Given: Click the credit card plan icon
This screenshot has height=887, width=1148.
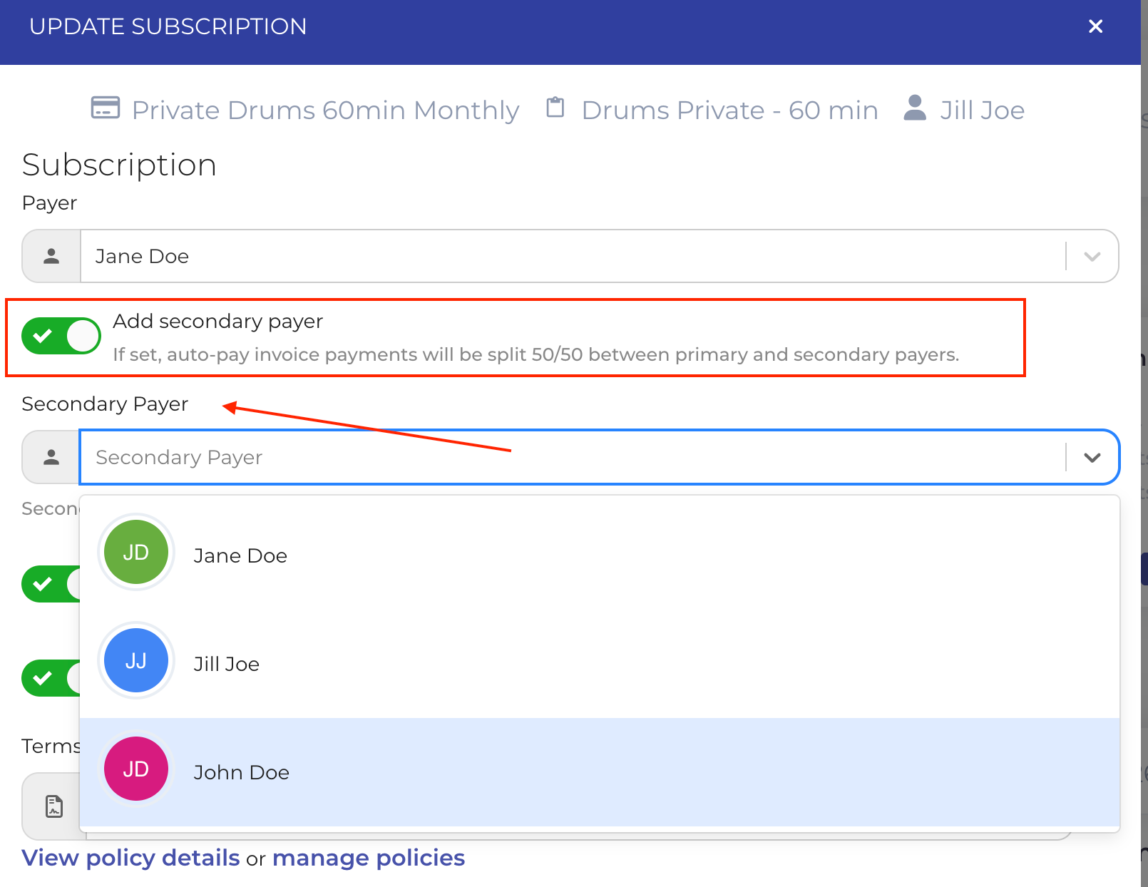Looking at the screenshot, I should tap(106, 108).
